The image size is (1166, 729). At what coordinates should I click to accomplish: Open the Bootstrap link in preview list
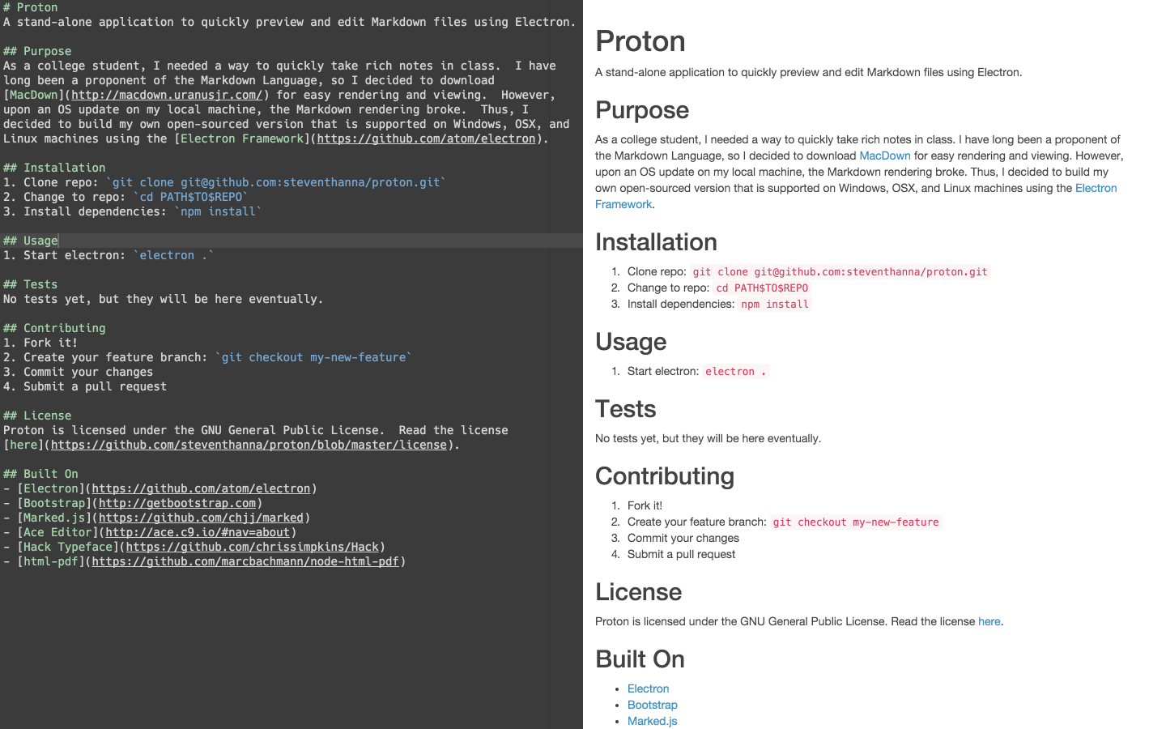(652, 705)
